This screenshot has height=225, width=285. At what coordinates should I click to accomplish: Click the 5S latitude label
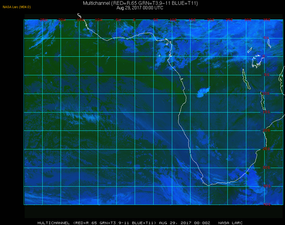(267, 75)
